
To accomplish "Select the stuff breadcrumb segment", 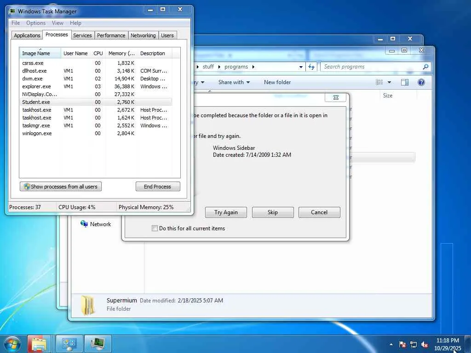I will 208,67.
